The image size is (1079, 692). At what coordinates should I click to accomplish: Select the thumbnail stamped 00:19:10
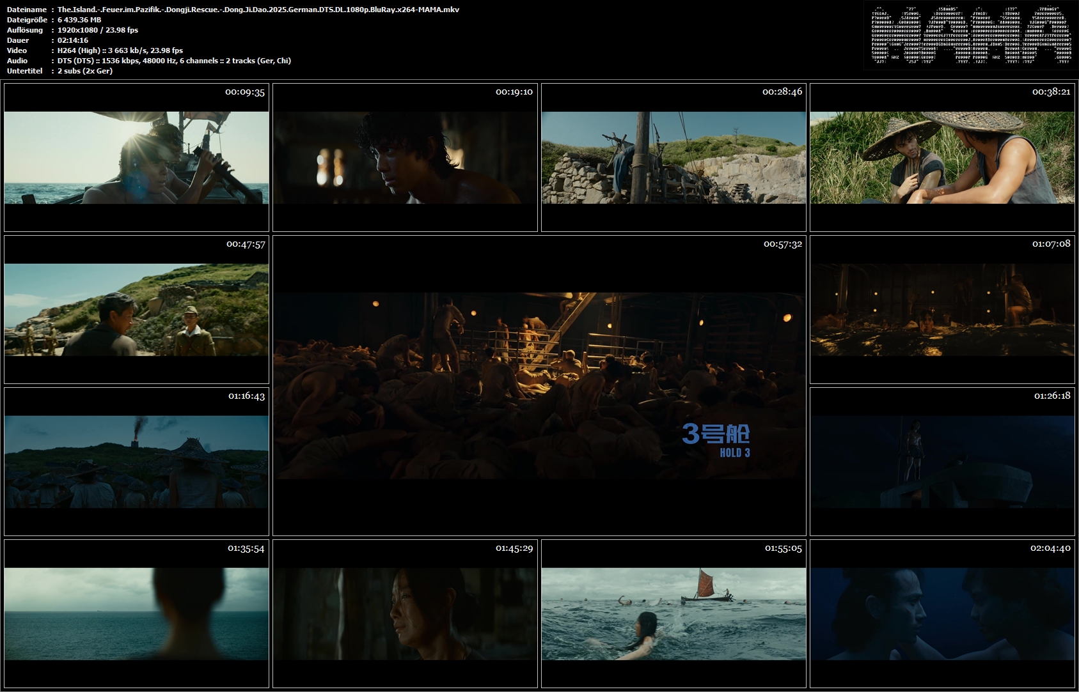click(405, 157)
